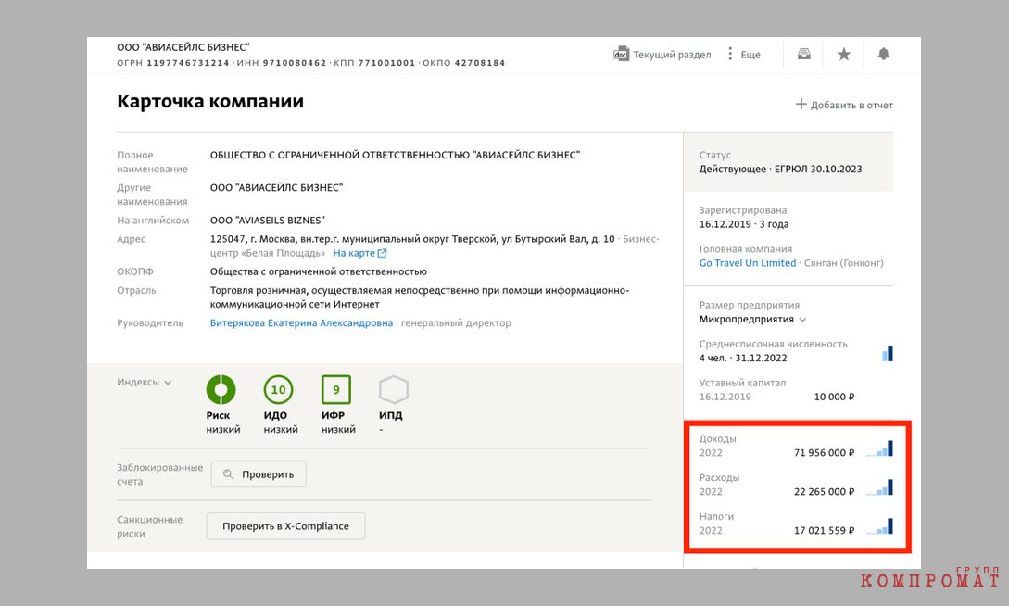
Task: Click the status text Действующее · ЕГРЮЛ 30.10.2023
Action: (x=780, y=170)
